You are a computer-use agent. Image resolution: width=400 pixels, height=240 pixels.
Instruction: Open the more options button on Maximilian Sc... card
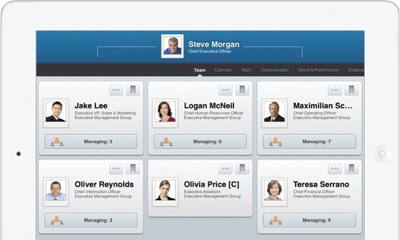click(335, 90)
